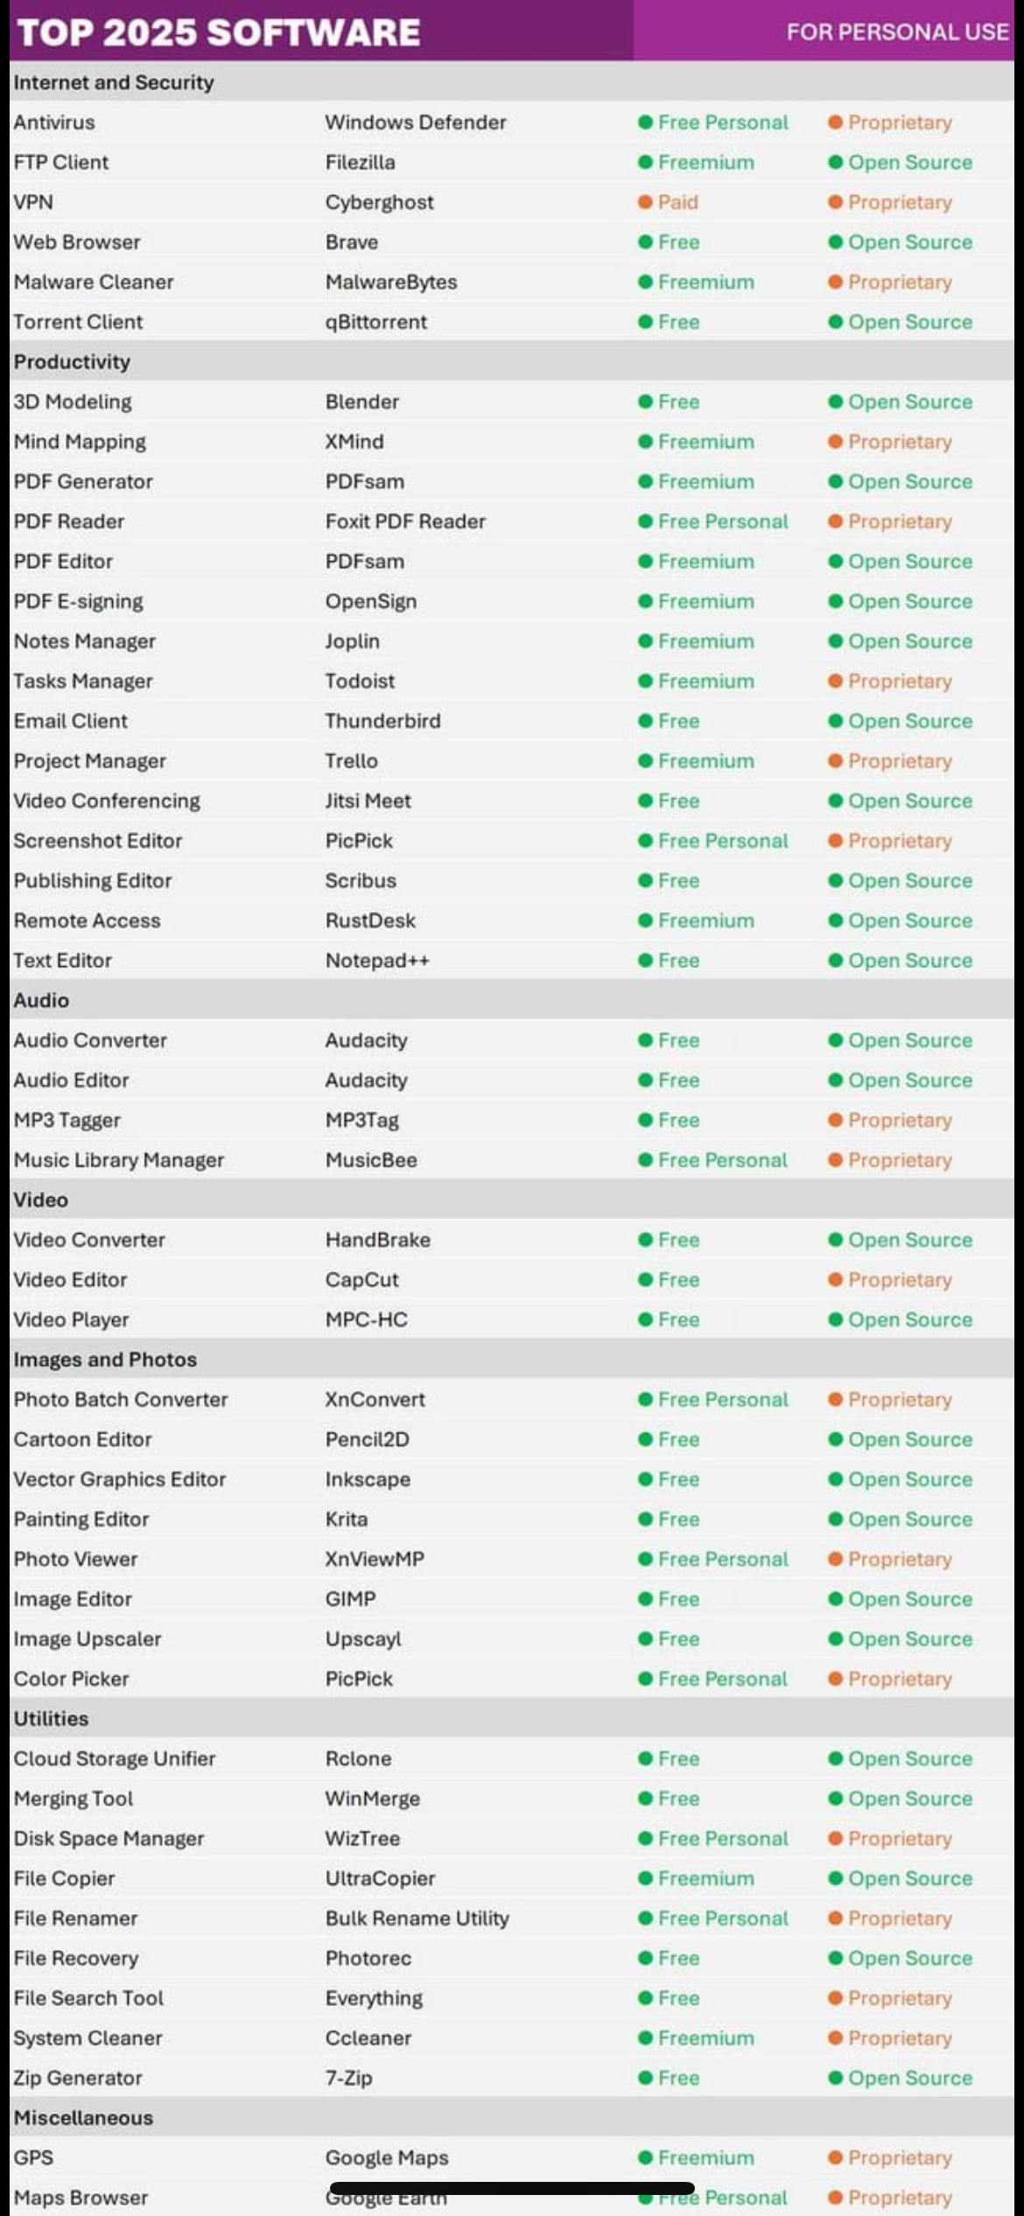Click the Utilities section header

click(51, 1718)
